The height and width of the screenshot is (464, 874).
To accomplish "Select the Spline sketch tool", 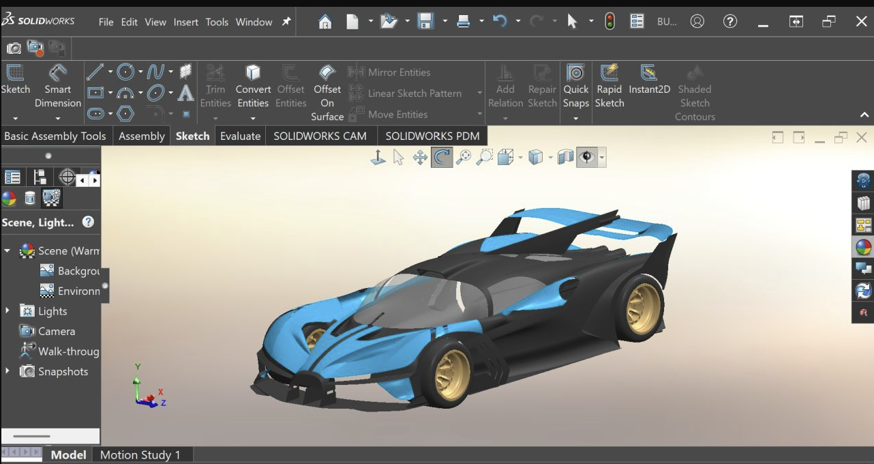I will tap(155, 72).
